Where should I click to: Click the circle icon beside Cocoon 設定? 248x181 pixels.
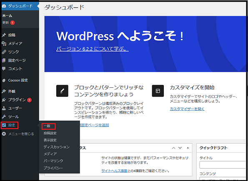pyautogui.click(x=4, y=80)
